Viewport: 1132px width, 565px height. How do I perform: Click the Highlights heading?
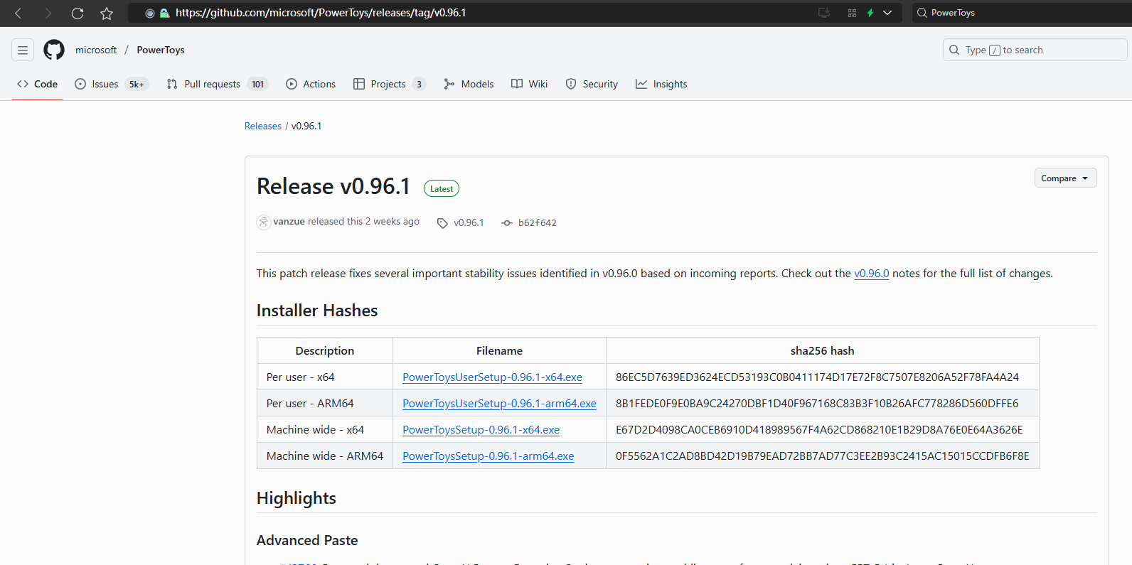[297, 498]
